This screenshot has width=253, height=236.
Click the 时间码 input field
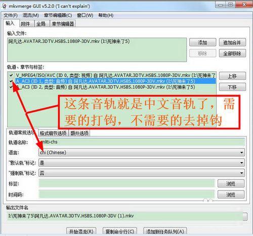point(126,195)
